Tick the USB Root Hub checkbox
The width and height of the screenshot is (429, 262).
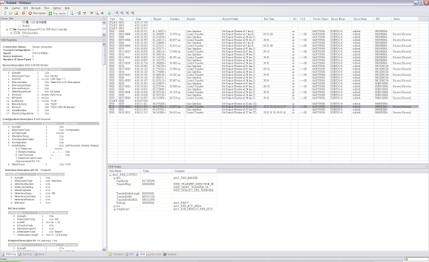pyautogui.click(x=15, y=33)
